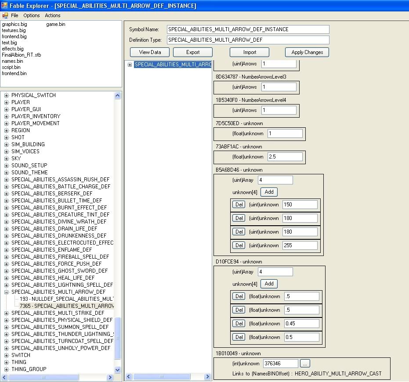This screenshot has width=409, height=382.
Task: Select graphics.big in file list
Action: pos(14,24)
